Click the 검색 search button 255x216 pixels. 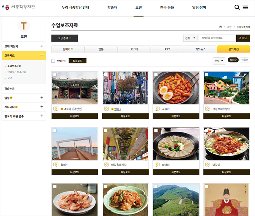[x=243, y=38]
